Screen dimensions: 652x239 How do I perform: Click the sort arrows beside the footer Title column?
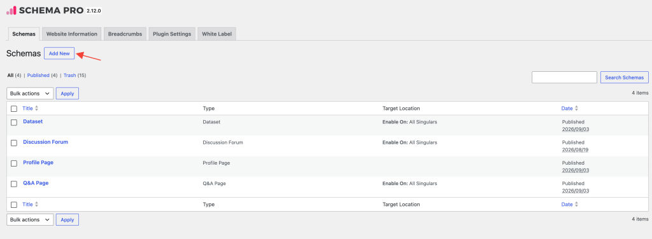[x=36, y=204]
